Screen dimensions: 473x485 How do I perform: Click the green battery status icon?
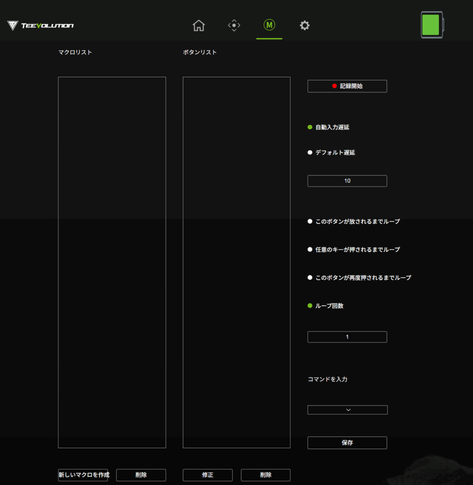tap(431, 25)
